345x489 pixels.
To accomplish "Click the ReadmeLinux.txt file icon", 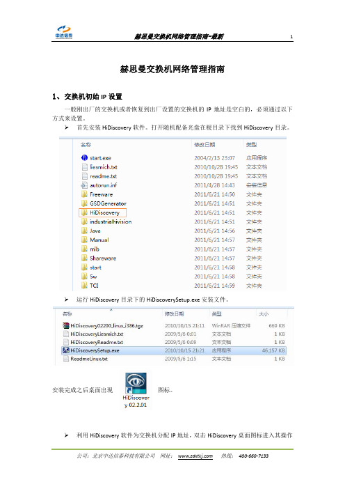I will 65,359.
